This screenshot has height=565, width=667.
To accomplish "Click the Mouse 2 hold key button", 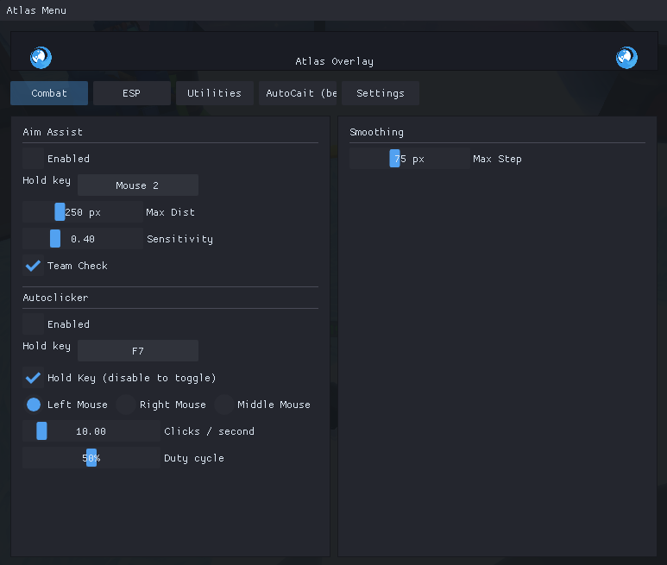I will pyautogui.click(x=137, y=185).
